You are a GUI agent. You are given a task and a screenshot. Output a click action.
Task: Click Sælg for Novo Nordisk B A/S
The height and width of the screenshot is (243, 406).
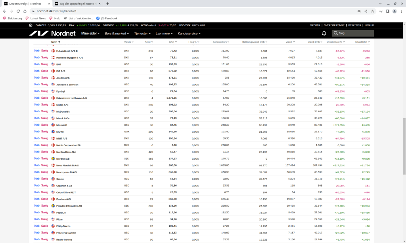(x=44, y=165)
